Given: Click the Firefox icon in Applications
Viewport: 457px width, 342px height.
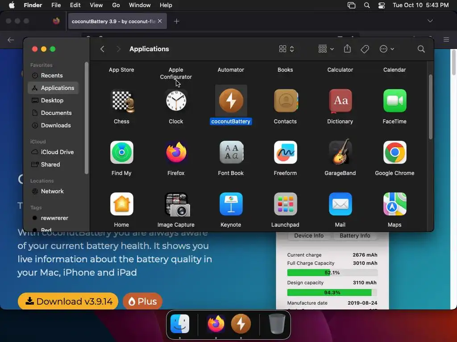Looking at the screenshot, I should [176, 152].
